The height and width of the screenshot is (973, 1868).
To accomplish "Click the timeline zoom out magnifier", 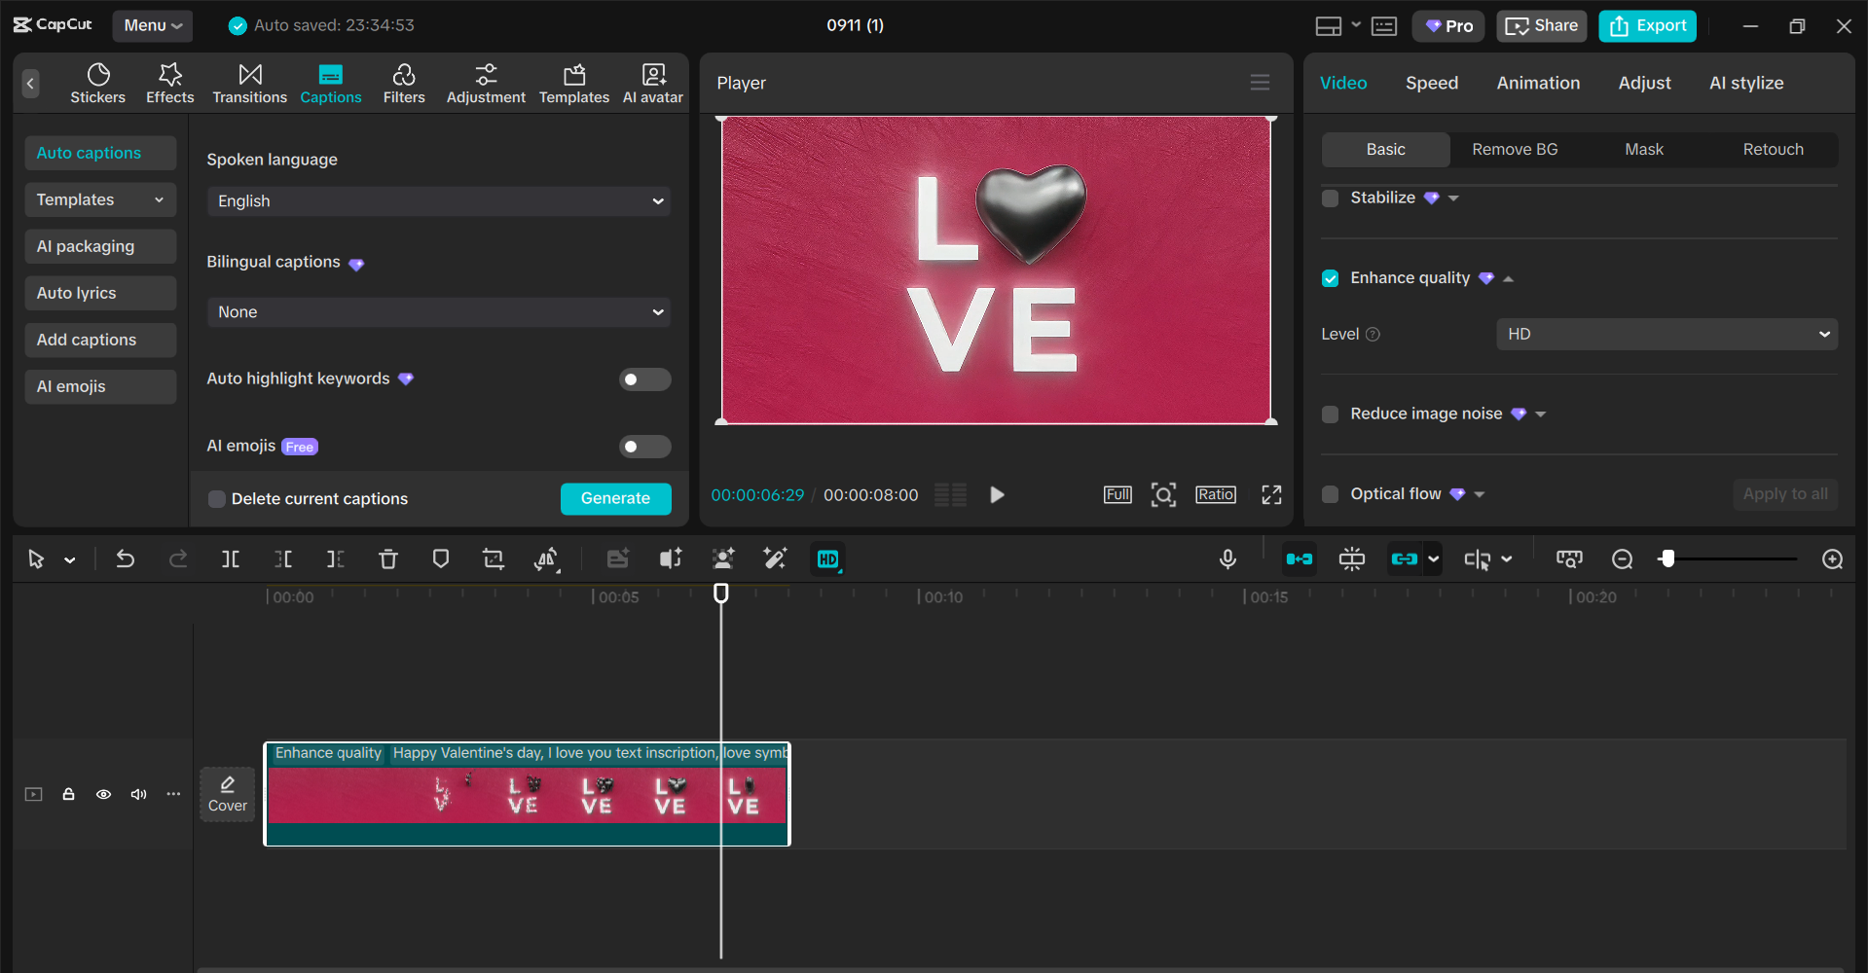I will point(1622,559).
